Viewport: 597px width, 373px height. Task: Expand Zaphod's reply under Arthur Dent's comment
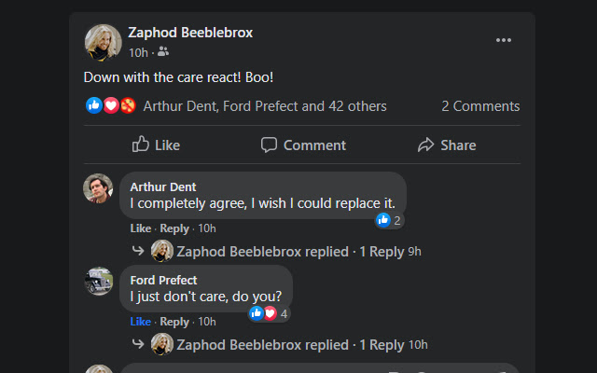pyautogui.click(x=290, y=252)
